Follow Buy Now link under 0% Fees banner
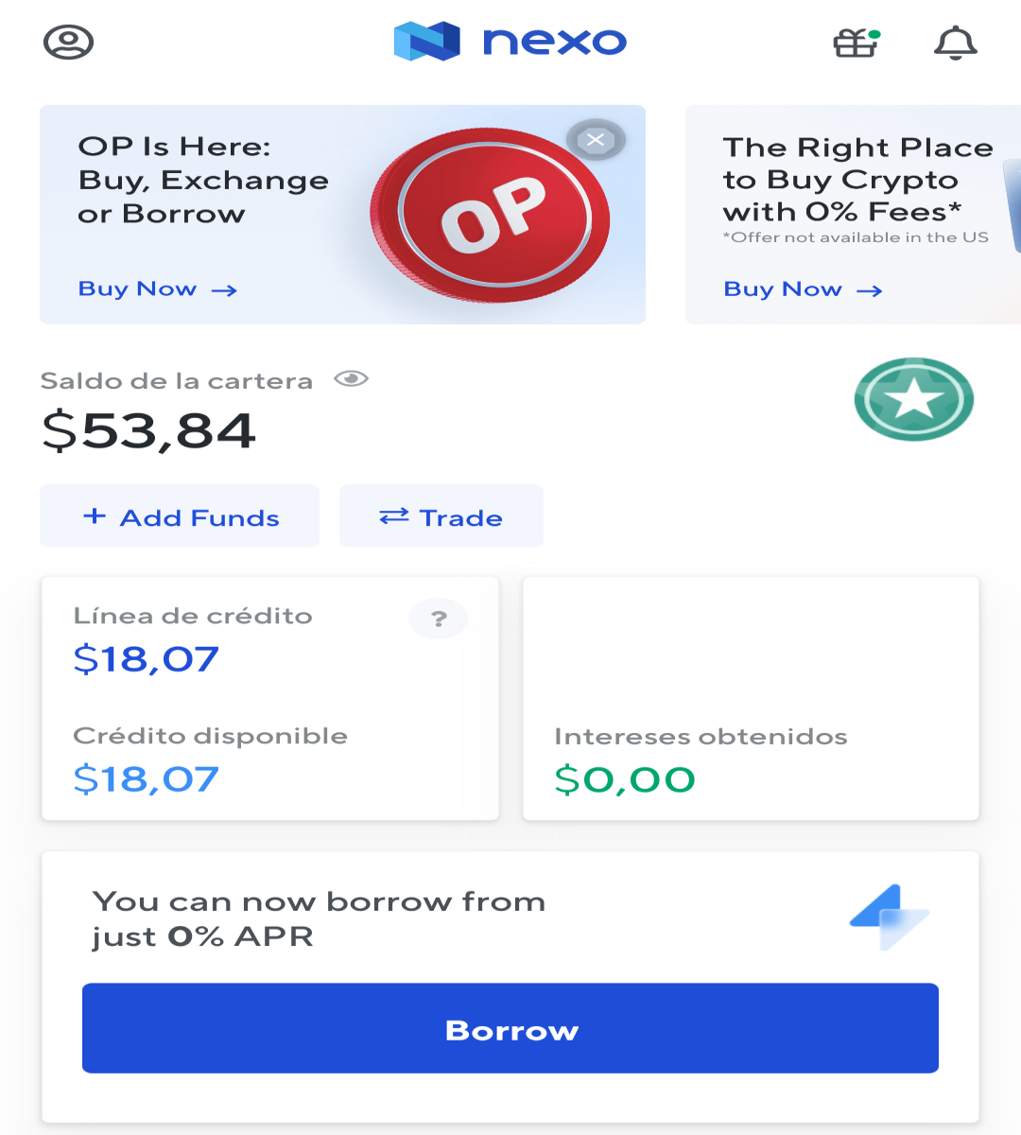The width and height of the screenshot is (1021, 1135). click(803, 288)
